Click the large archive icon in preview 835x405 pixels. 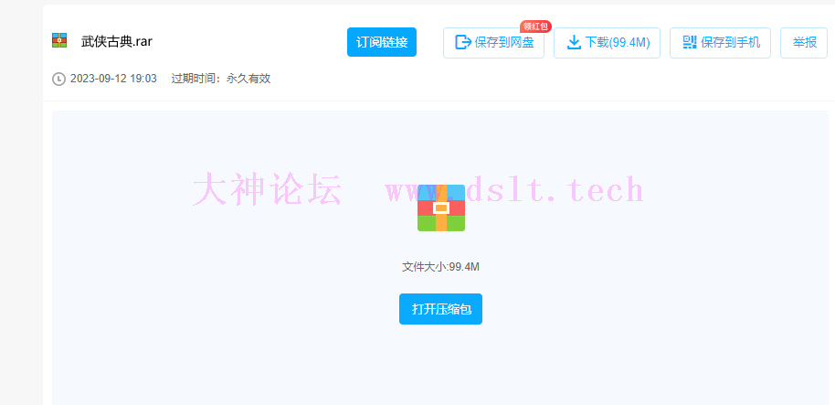click(441, 208)
